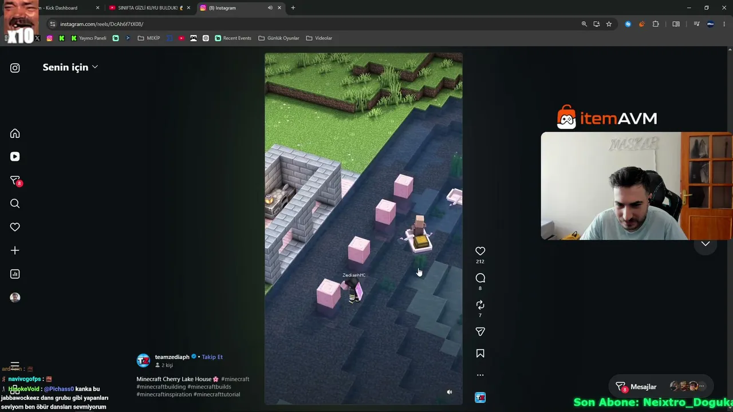Open the Search magnifier in the sidebar
This screenshot has height=412, width=733.
[15, 204]
